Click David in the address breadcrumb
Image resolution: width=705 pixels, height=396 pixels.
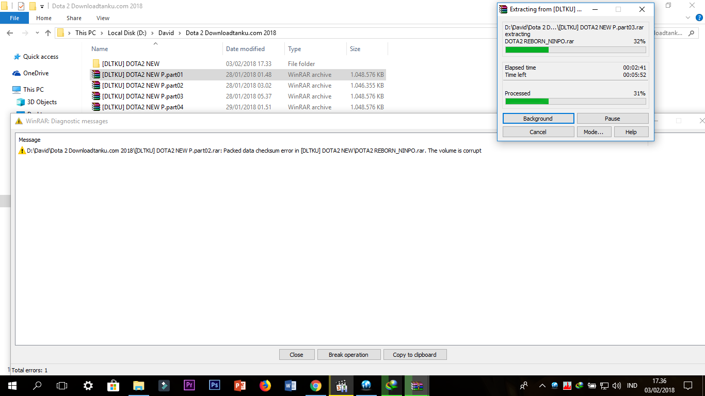[x=166, y=33]
